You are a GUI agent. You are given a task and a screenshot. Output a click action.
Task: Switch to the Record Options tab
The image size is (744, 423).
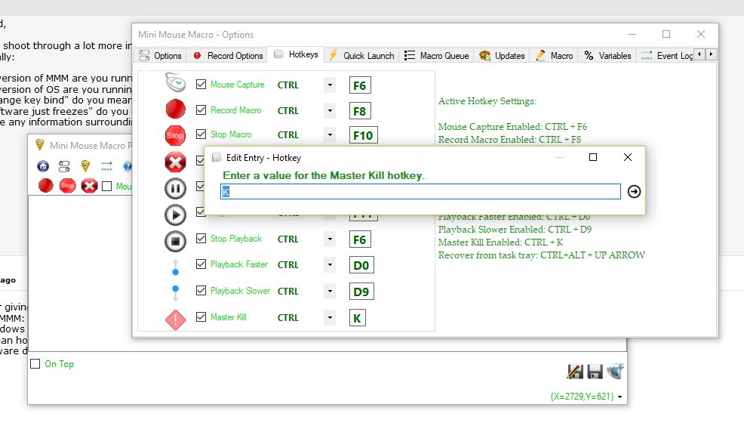point(228,56)
